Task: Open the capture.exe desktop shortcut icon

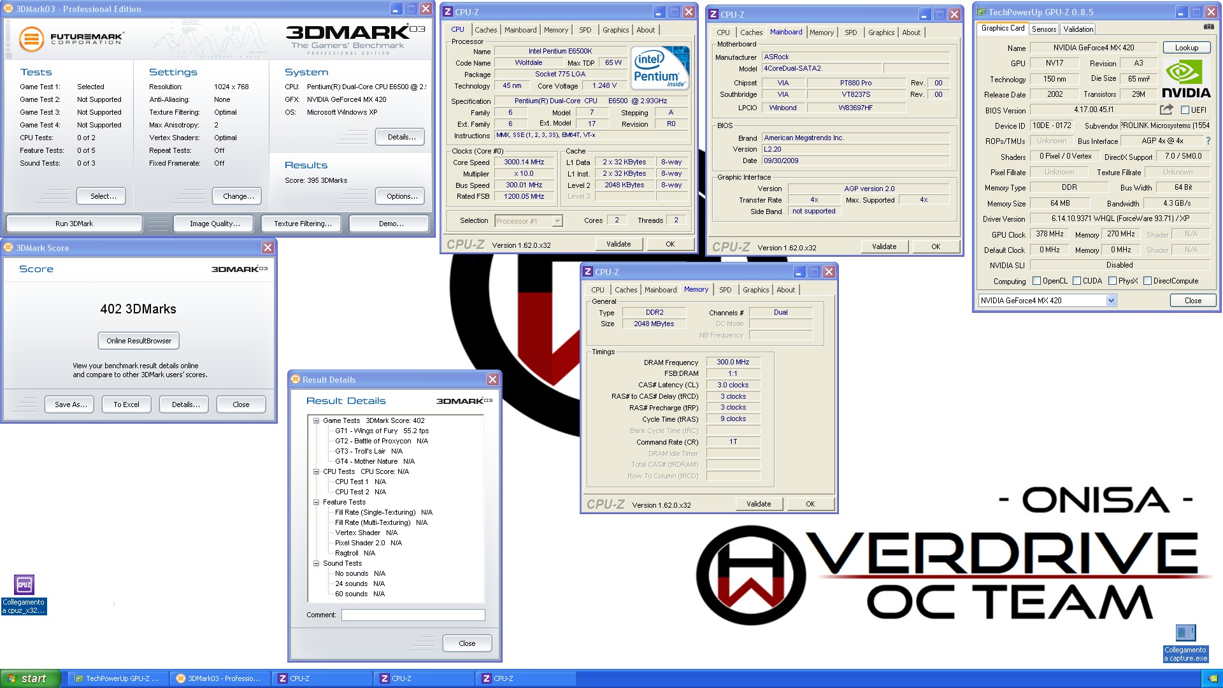Action: pyautogui.click(x=1185, y=633)
